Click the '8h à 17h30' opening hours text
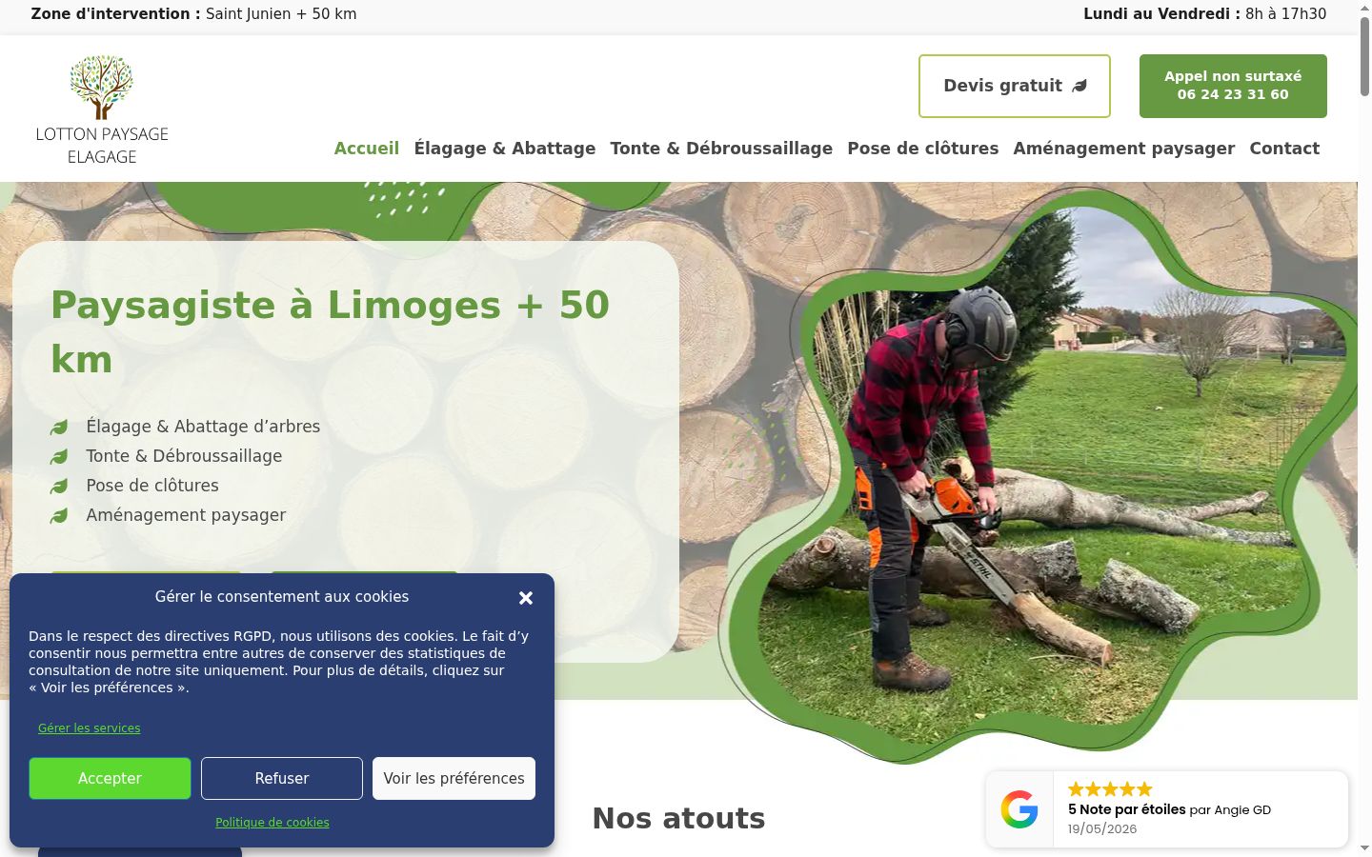Image resolution: width=1372 pixels, height=857 pixels. tap(1285, 14)
